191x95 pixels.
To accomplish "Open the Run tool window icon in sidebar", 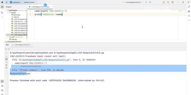I will coord(2,81).
